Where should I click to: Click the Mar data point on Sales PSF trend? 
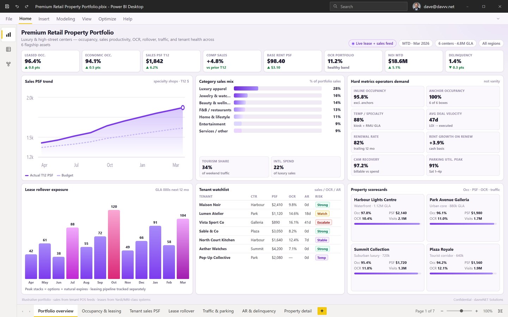(x=183, y=107)
